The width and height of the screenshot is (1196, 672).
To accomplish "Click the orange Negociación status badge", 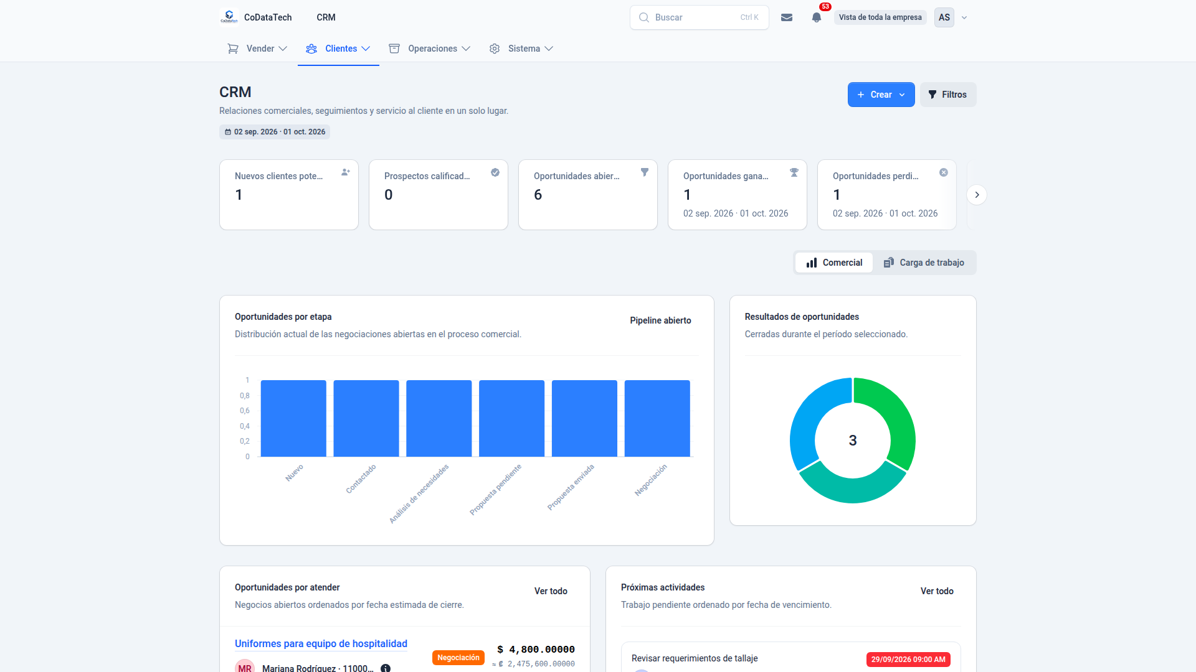I will [458, 658].
